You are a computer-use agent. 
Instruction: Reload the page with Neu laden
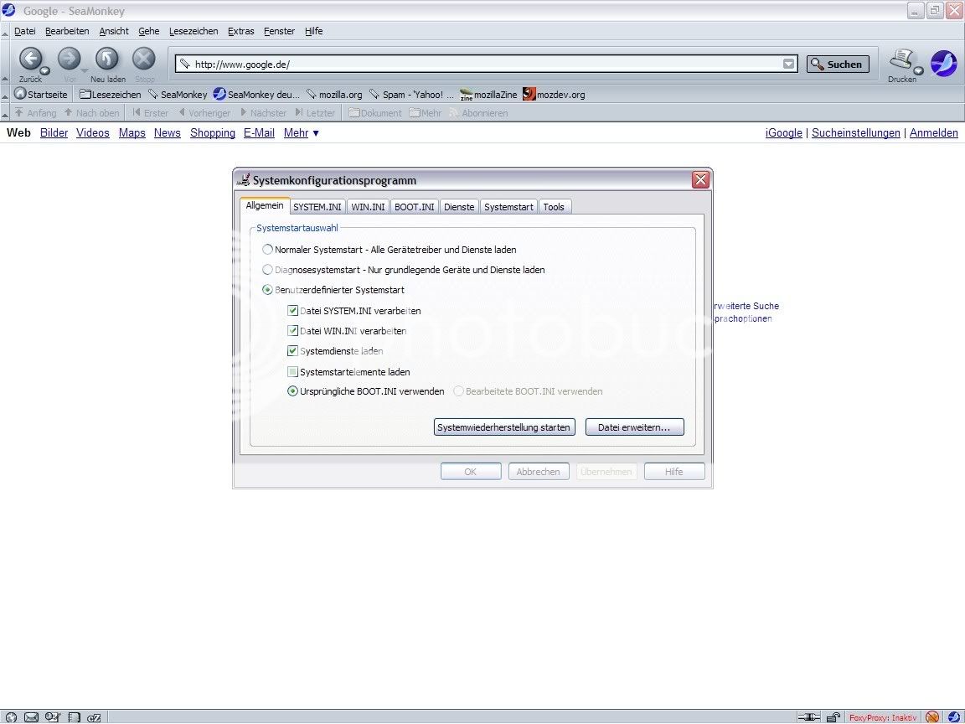(107, 59)
